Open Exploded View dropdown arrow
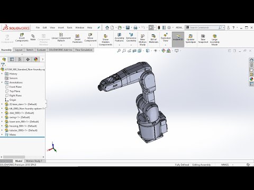Image resolution: width=254 pixels, height=190 pixels. 166,45
